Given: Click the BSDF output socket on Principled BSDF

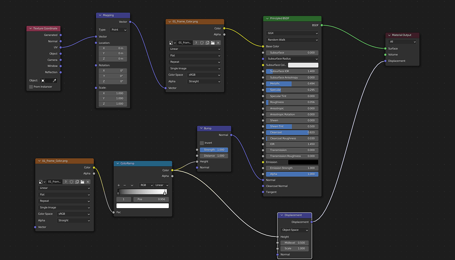Looking at the screenshot, I should click(x=322, y=25).
